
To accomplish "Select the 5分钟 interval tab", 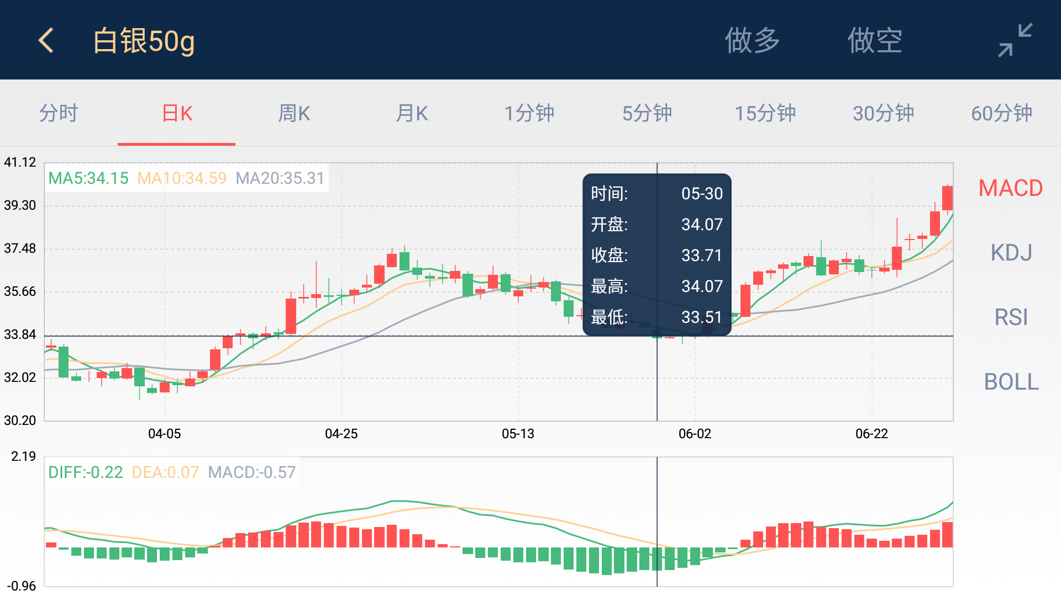I will pyautogui.click(x=647, y=113).
